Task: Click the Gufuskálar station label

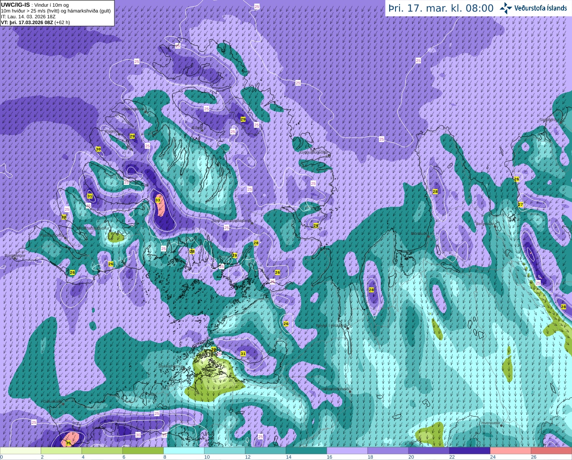Action: pyautogui.click(x=52, y=401)
